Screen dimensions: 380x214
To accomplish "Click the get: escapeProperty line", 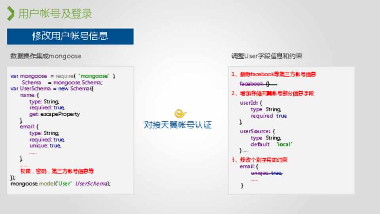I will (54, 114).
